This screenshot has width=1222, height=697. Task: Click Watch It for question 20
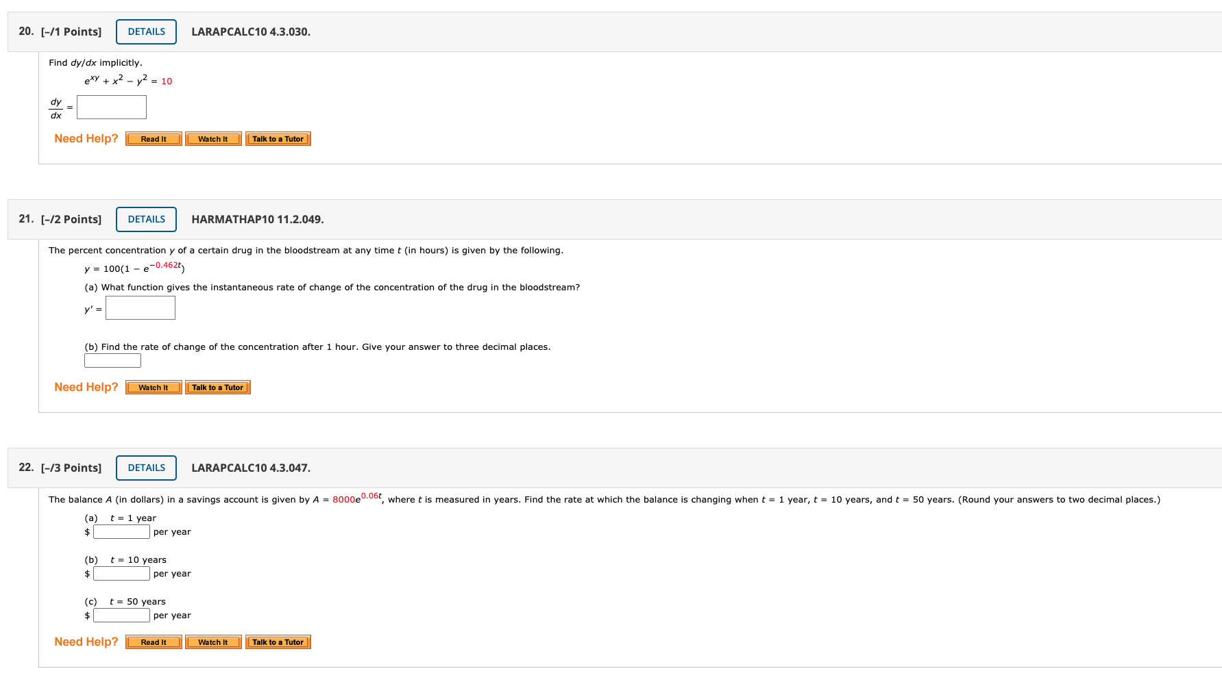click(213, 139)
